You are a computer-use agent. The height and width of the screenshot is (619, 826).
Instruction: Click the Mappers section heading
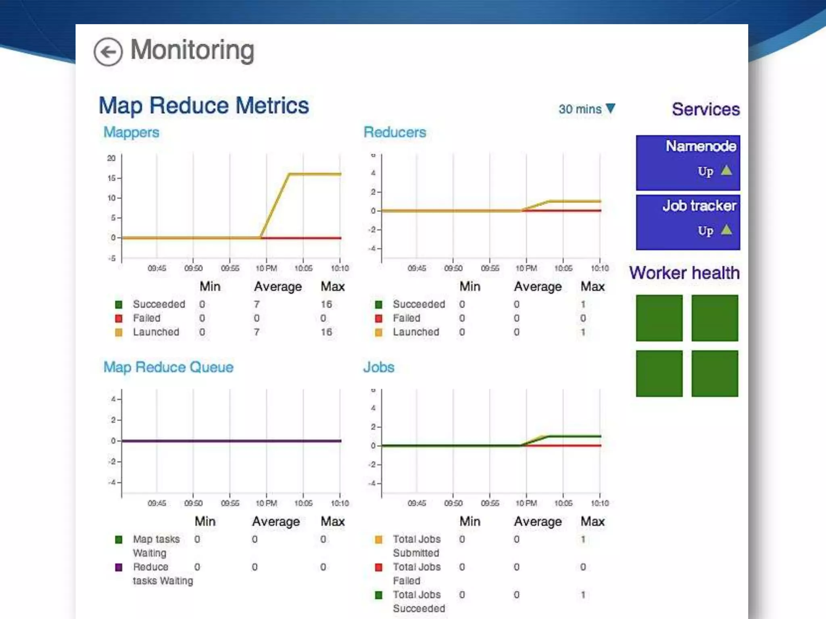(131, 133)
